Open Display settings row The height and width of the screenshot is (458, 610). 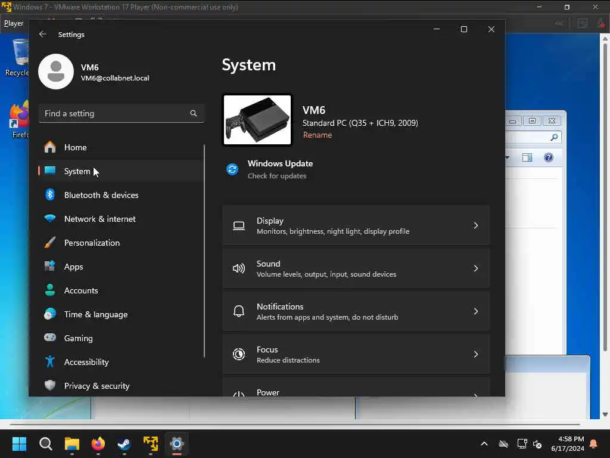click(356, 225)
